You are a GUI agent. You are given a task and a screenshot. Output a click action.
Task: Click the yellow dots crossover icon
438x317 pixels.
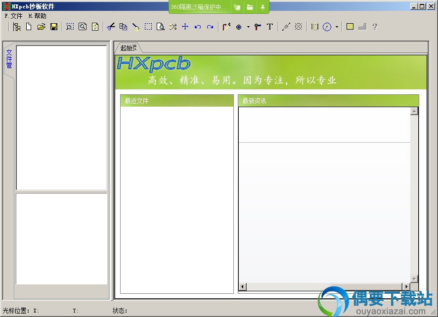click(173, 27)
